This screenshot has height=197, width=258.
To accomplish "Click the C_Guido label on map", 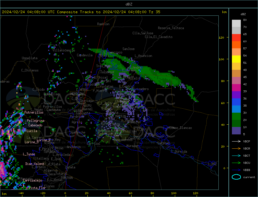I will (38, 89).
